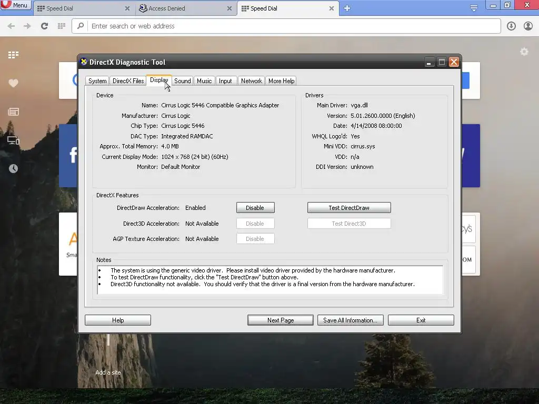
Task: Open history clock in sidebar
Action: pos(13,168)
